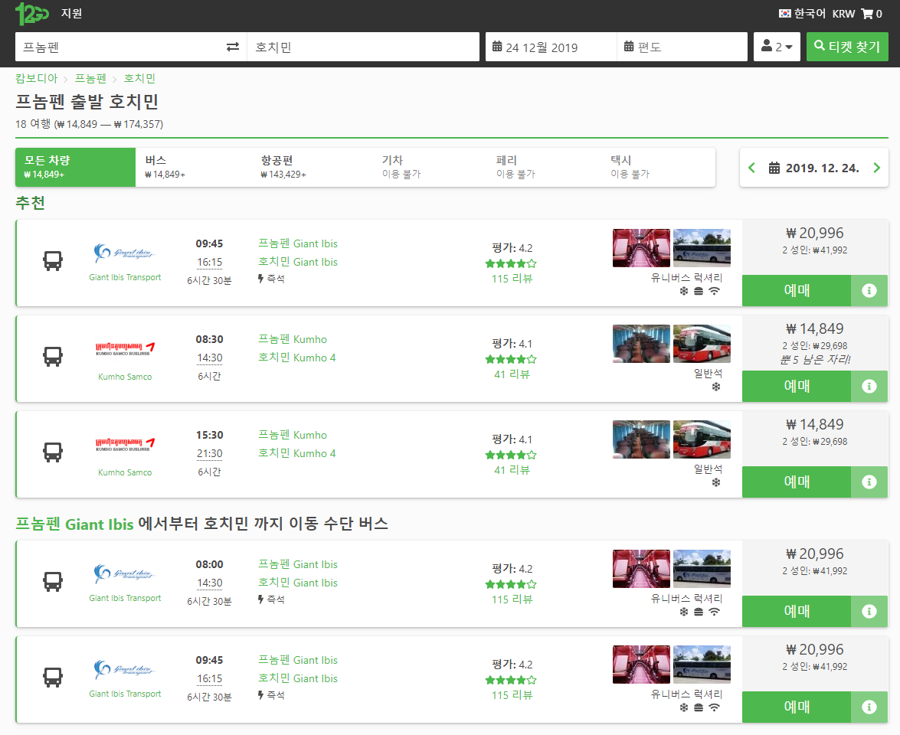Viewport: 900px width, 735px height.
Task: Click Giant Ibis logo in first recommended trip
Action: click(125, 253)
